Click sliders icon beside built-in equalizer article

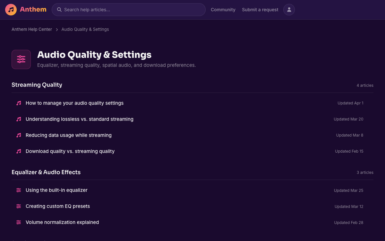(x=19, y=190)
